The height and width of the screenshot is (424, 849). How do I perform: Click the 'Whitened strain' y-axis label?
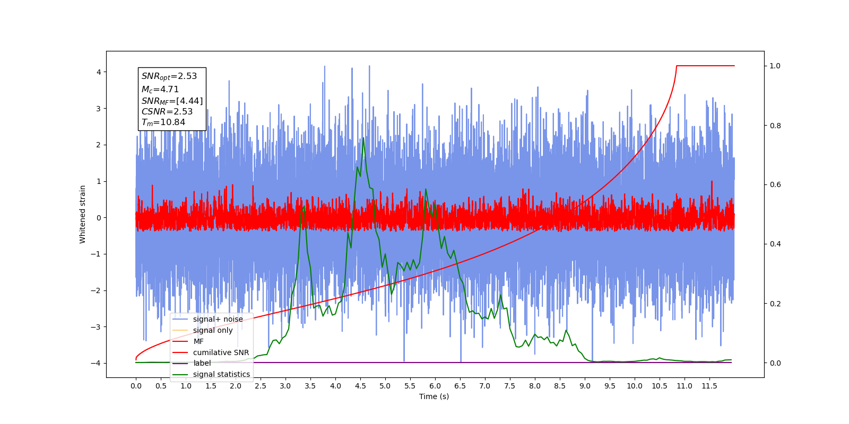83,214
